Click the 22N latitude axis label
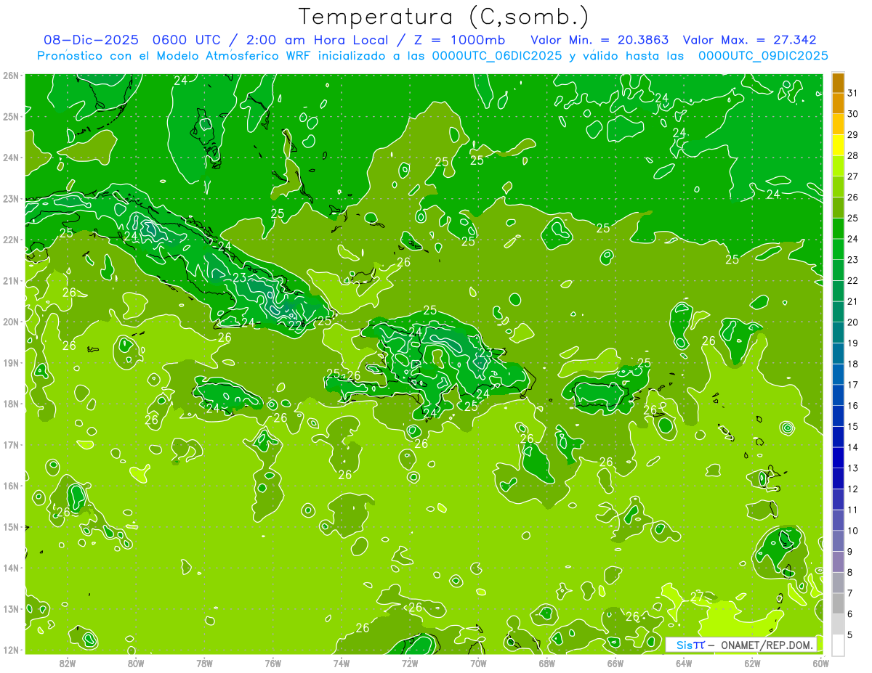This screenshot has width=872, height=673. [x=10, y=240]
